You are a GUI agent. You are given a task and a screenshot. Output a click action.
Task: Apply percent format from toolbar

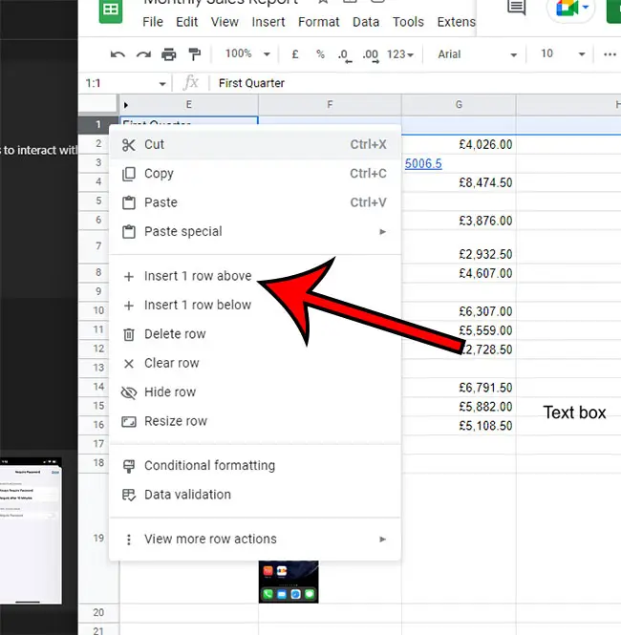(320, 54)
